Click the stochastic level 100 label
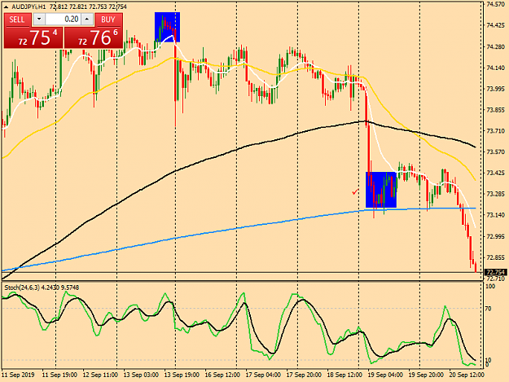Viewport: 509px width, 382px height. [x=489, y=286]
